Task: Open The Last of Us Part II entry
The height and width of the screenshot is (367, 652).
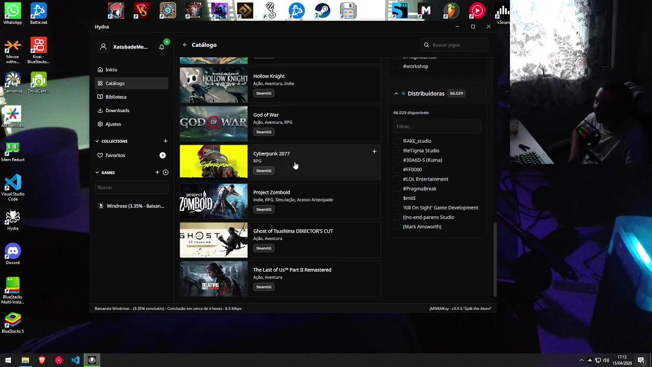Action: tap(280, 278)
